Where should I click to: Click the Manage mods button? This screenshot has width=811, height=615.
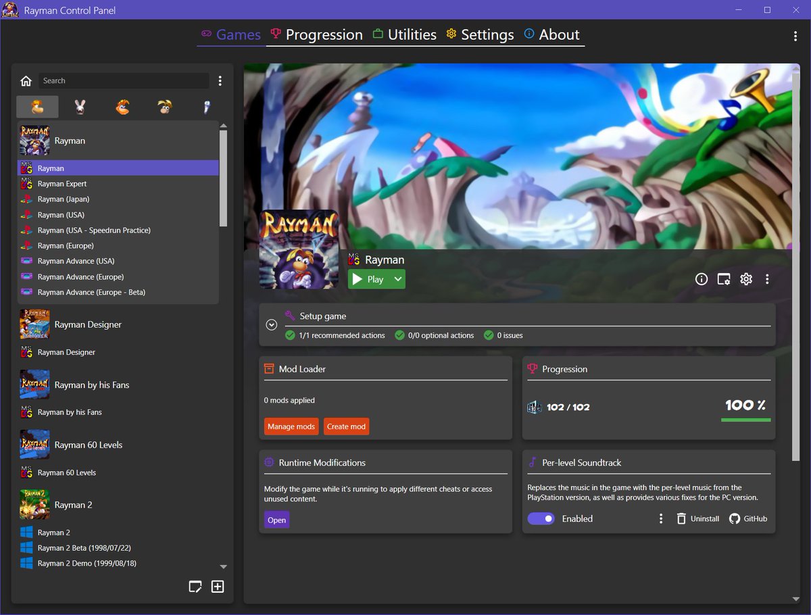[291, 426]
